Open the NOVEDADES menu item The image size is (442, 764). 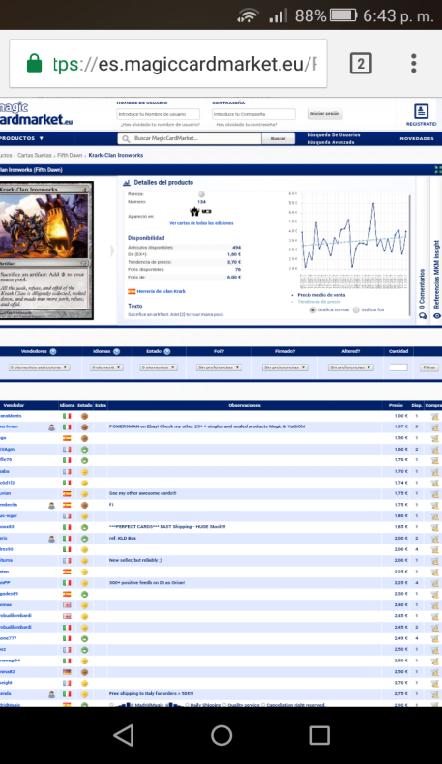pos(417,139)
